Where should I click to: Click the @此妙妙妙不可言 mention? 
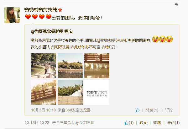click(85, 47)
